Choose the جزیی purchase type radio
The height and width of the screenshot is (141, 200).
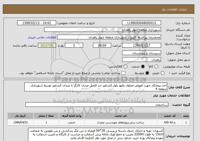(x=163, y=73)
